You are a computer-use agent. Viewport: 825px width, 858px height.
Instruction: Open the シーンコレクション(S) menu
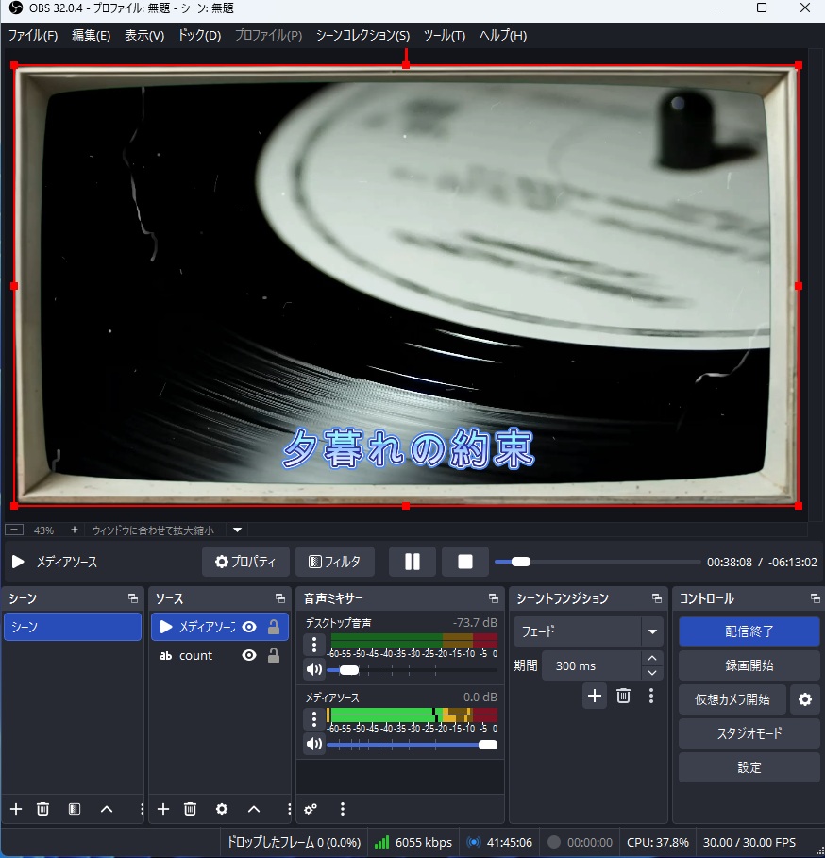(362, 36)
